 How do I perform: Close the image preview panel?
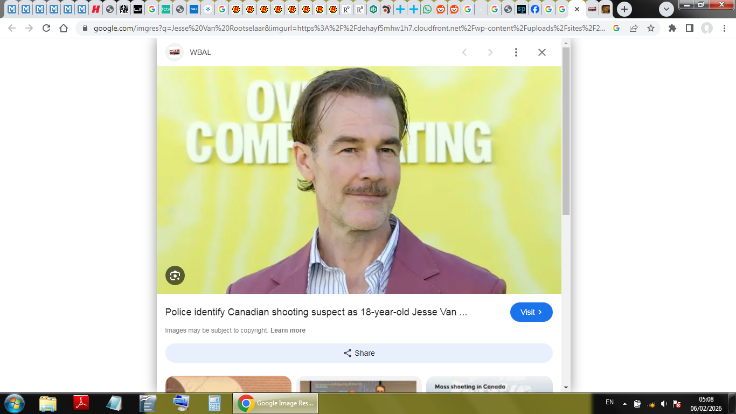(x=542, y=52)
